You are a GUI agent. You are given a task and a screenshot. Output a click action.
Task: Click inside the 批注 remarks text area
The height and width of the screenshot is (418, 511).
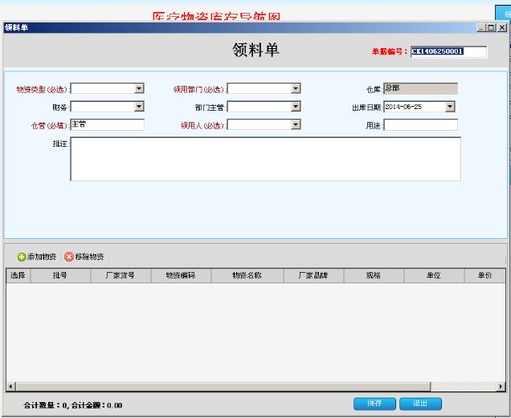pos(265,159)
